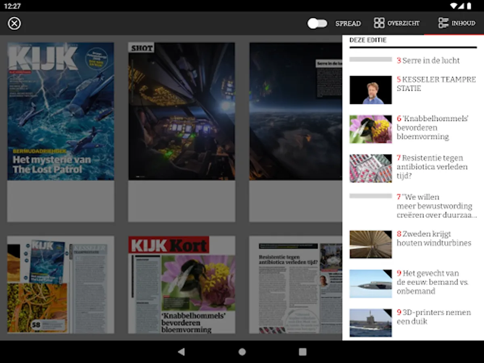This screenshot has height=363, width=484.
Task: Open 'Resistentie tegen antibiotica verleden tijd?' in list
Action: click(413, 168)
